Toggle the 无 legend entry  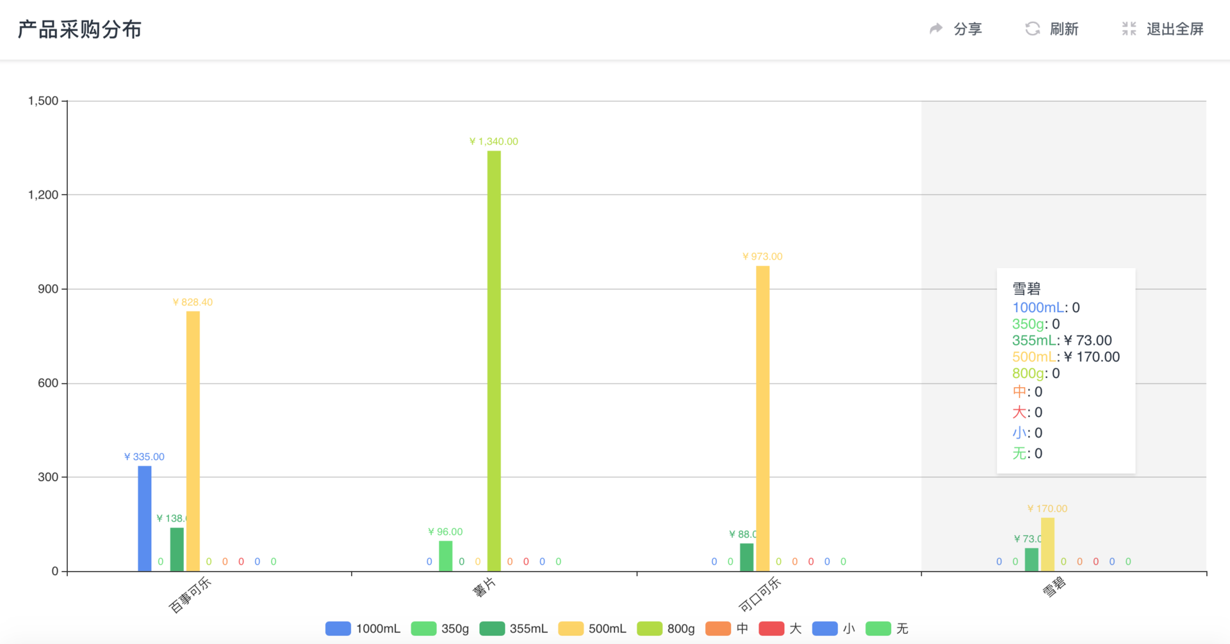(887, 629)
